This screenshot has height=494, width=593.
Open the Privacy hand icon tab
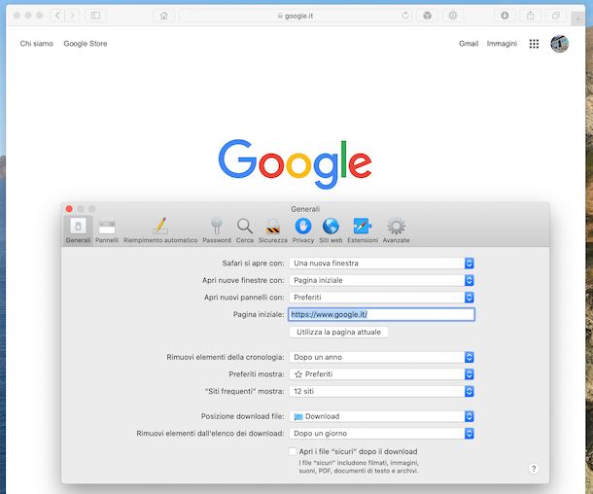pos(303,230)
